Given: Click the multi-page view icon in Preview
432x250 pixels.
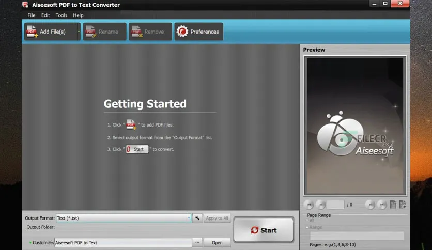Looking at the screenshot, I should pyautogui.click(x=403, y=205).
